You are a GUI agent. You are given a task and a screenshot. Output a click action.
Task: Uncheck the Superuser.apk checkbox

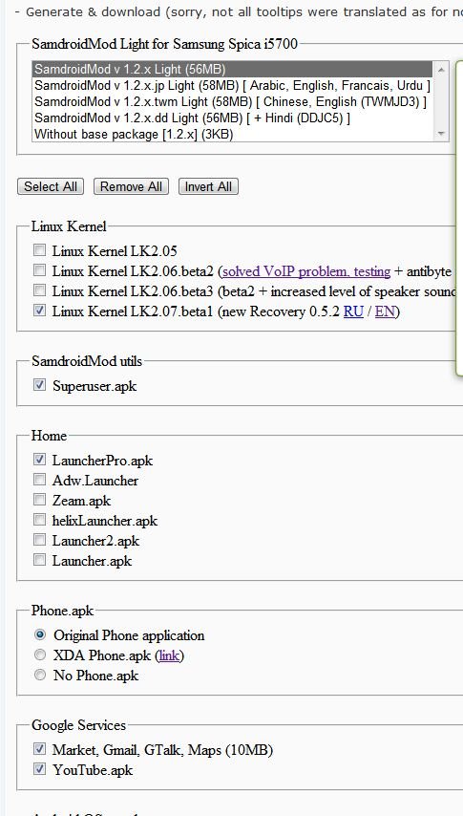tap(39, 385)
